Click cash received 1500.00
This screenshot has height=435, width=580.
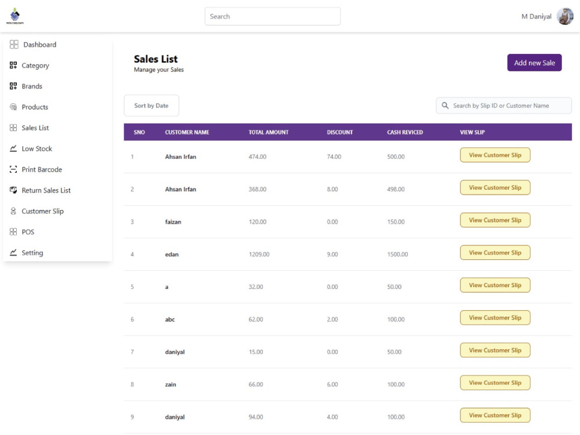(x=397, y=255)
